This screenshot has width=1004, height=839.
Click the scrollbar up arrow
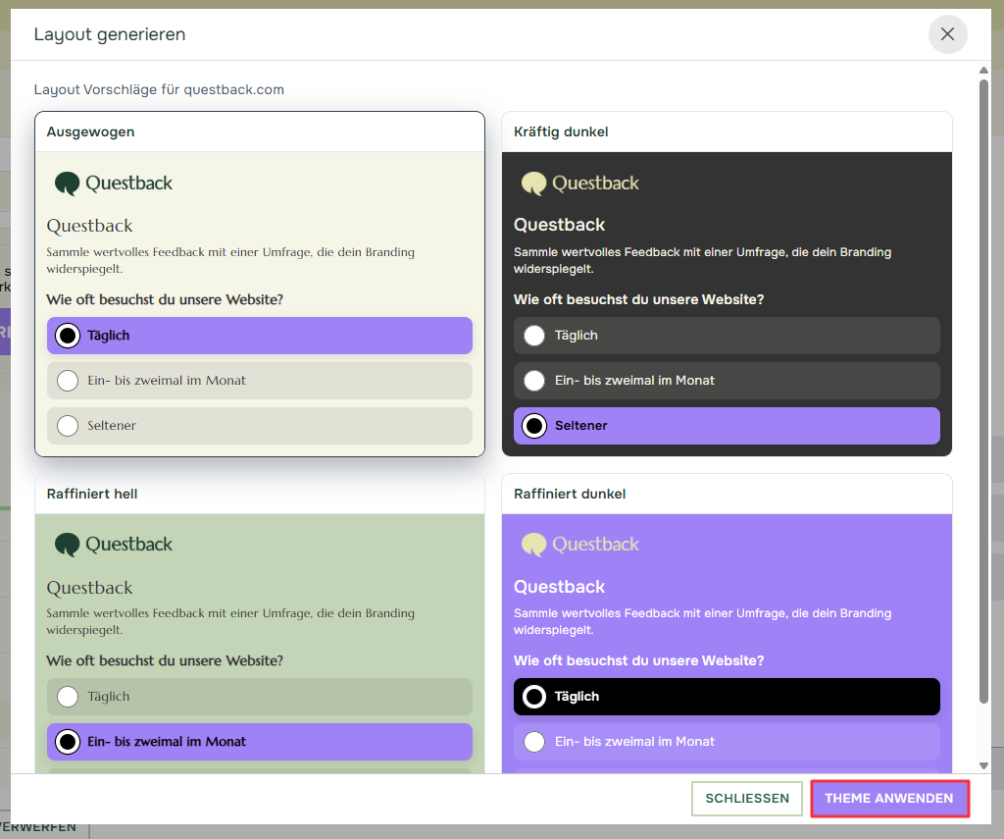click(x=983, y=70)
